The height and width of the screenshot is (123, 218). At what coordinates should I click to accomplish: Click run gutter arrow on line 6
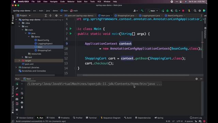(71, 29)
